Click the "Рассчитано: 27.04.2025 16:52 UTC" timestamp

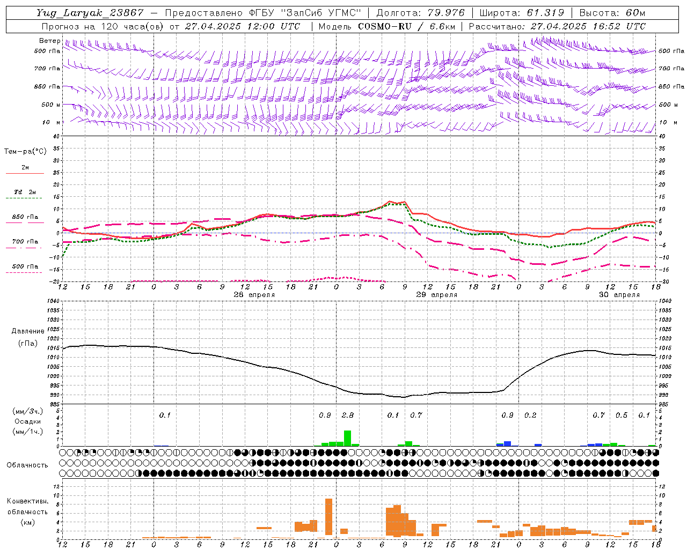click(x=557, y=26)
